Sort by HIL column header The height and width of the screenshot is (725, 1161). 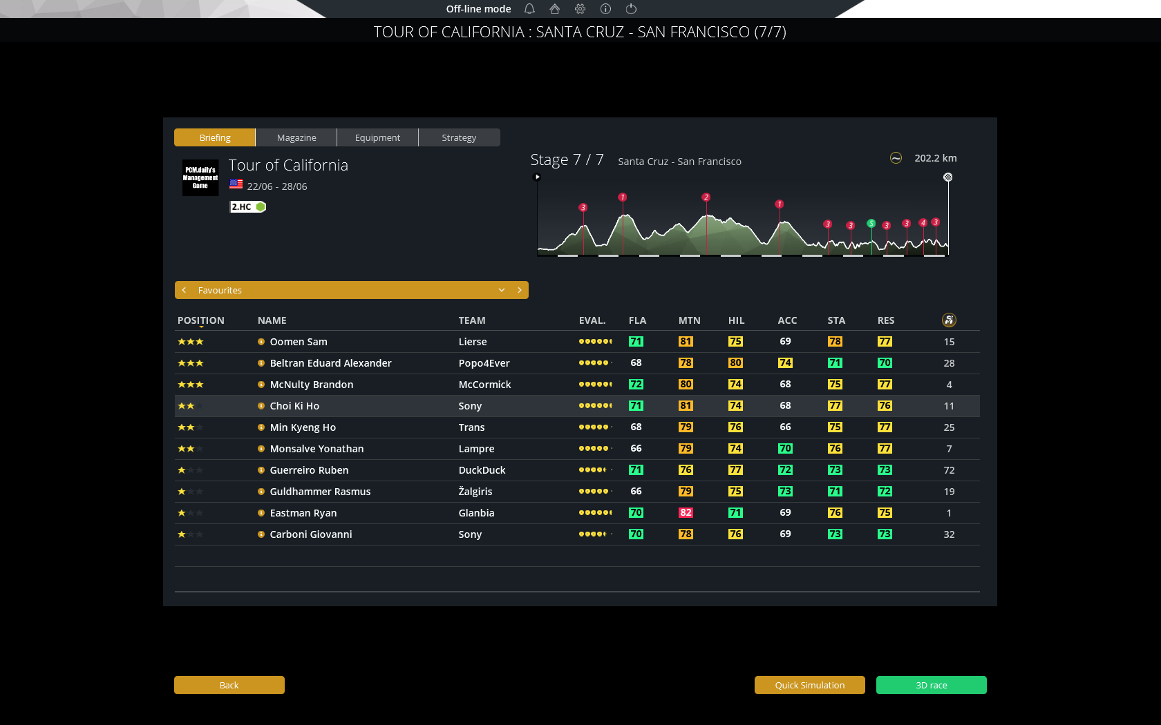coord(736,320)
